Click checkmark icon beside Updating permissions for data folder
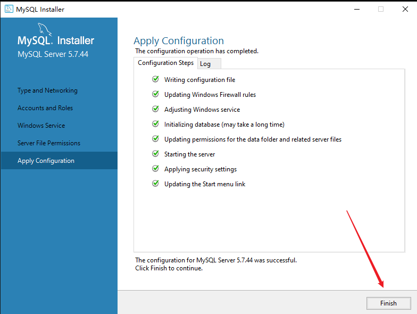417x314 pixels. tap(155, 138)
